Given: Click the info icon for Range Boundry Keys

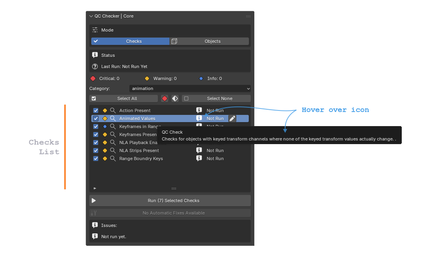Looking at the screenshot, I should pyautogui.click(x=199, y=158).
